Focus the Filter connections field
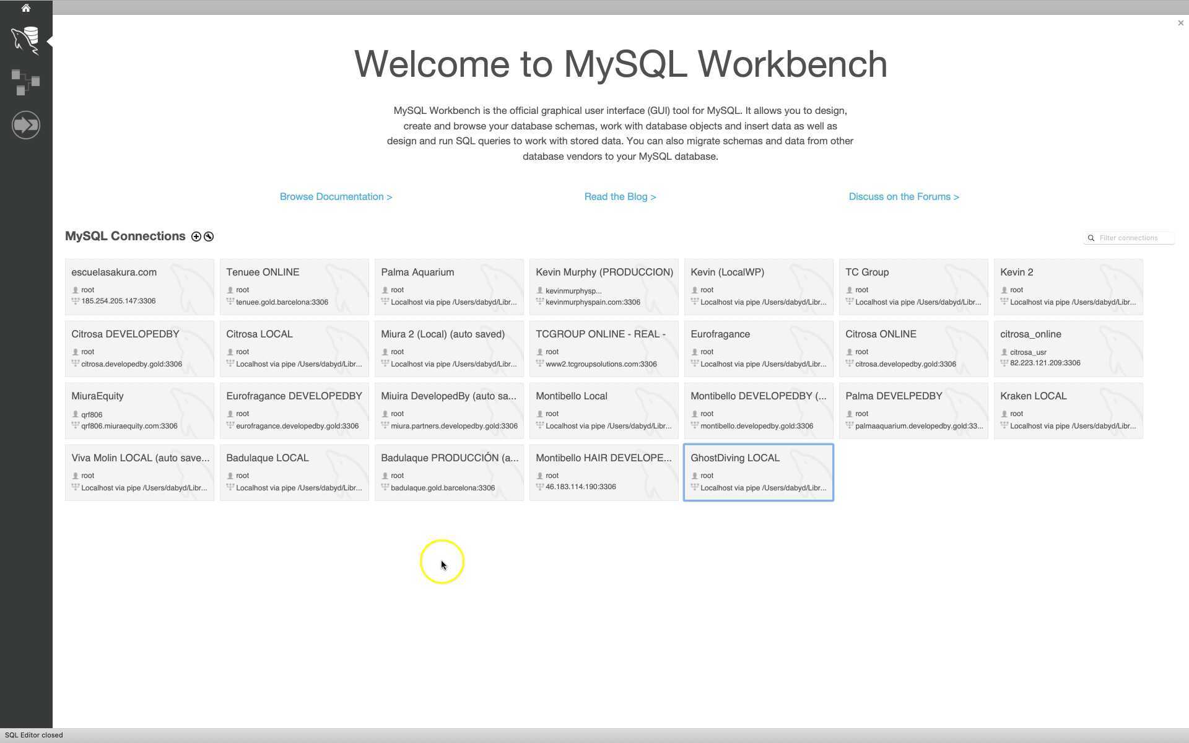Screen dimensions: 1189x743 click(x=1135, y=238)
